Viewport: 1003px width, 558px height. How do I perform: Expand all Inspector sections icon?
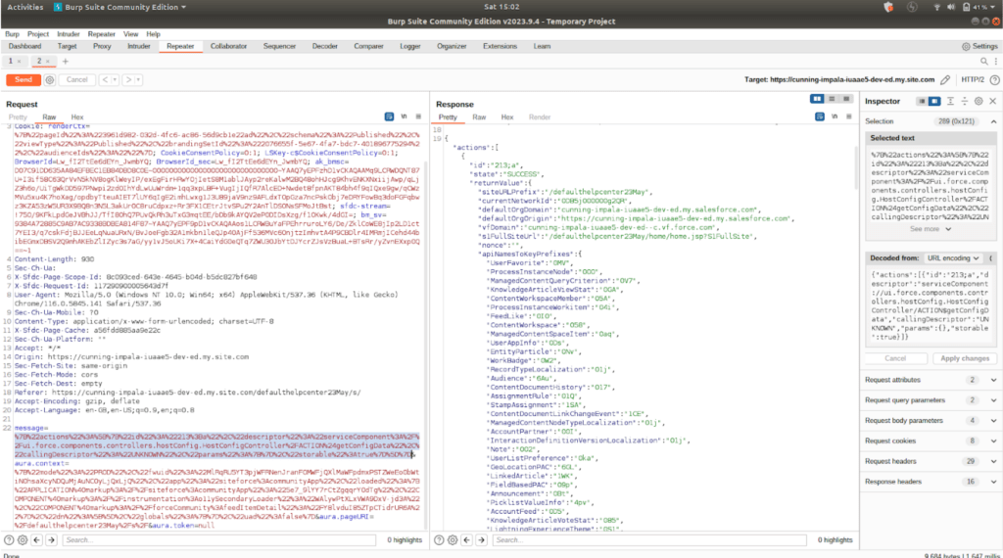[x=950, y=101]
